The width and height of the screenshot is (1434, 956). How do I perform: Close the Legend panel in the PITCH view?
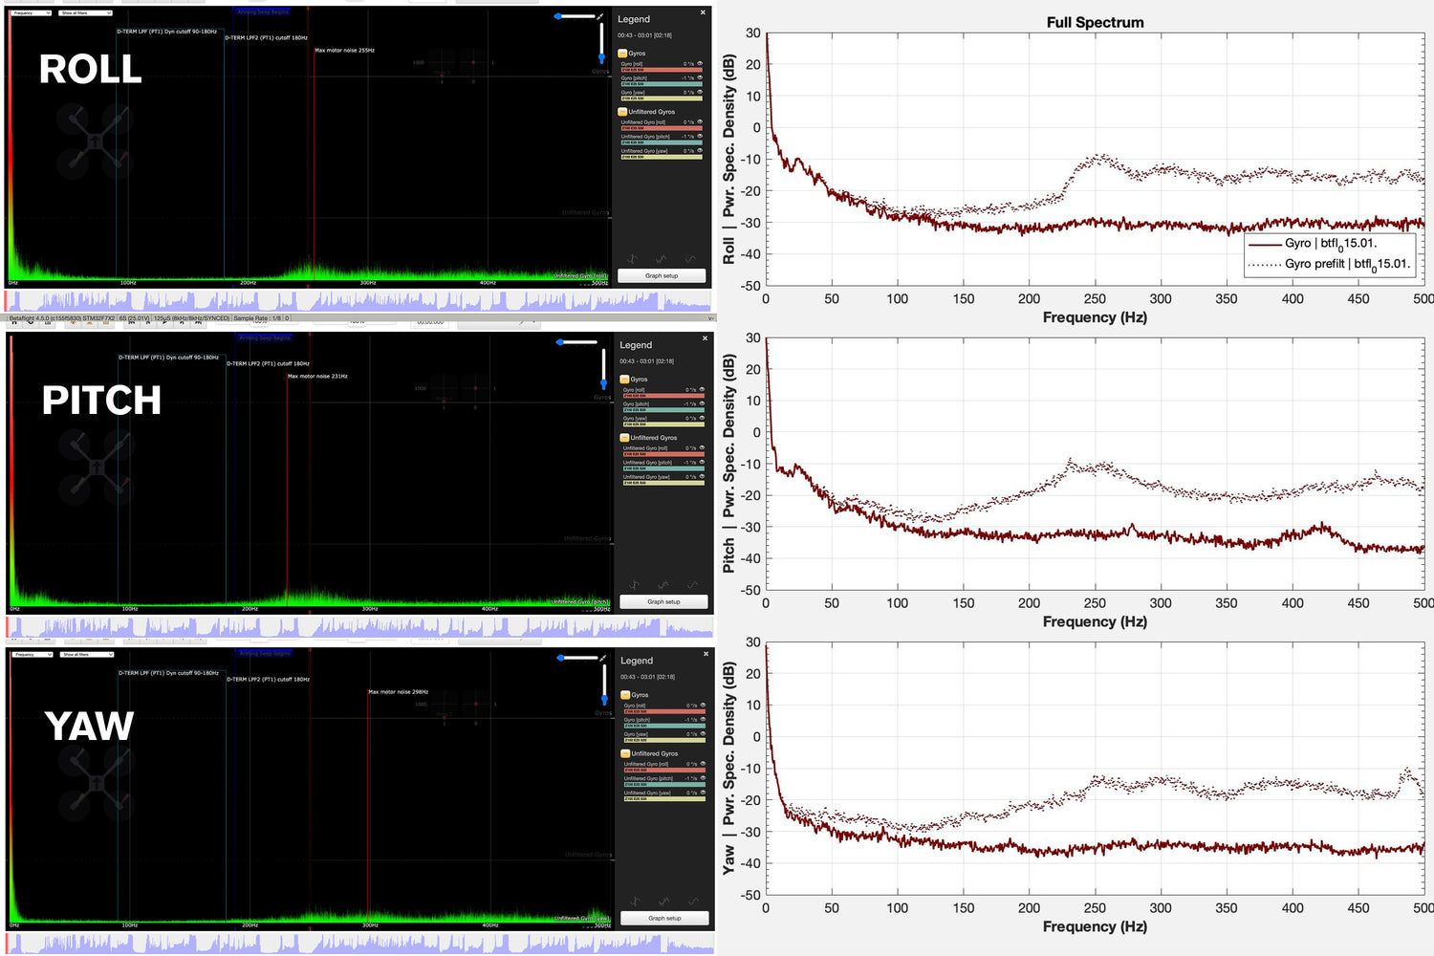click(706, 338)
